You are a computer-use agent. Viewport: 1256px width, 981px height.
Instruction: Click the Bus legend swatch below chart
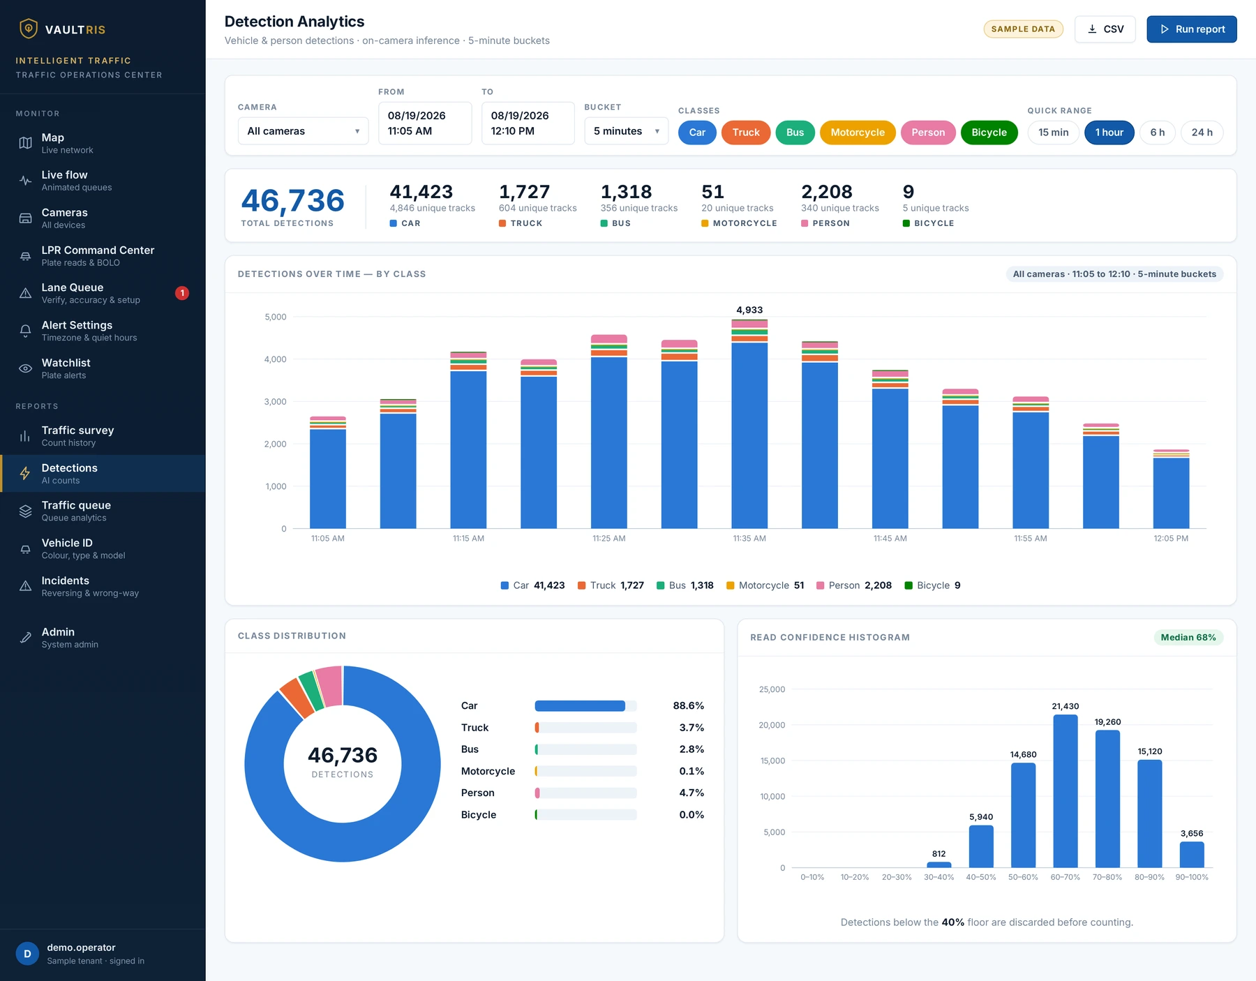661,585
